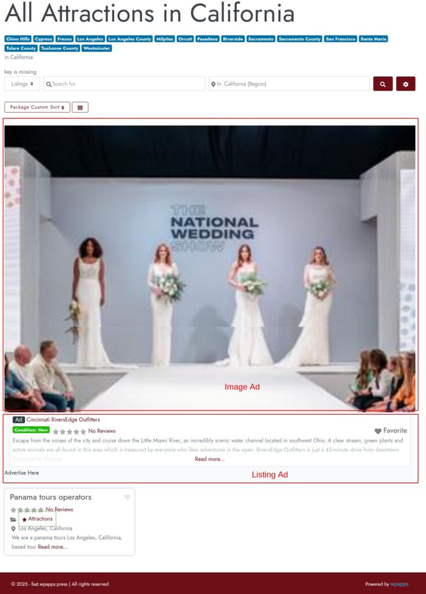Expand the Listings type dropdown
426x594 pixels.
[x=22, y=84]
